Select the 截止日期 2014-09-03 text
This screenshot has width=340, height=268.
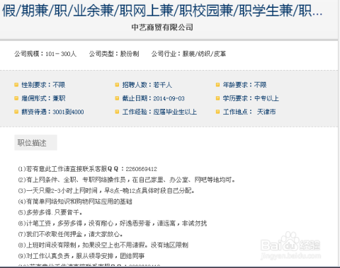pos(153,98)
